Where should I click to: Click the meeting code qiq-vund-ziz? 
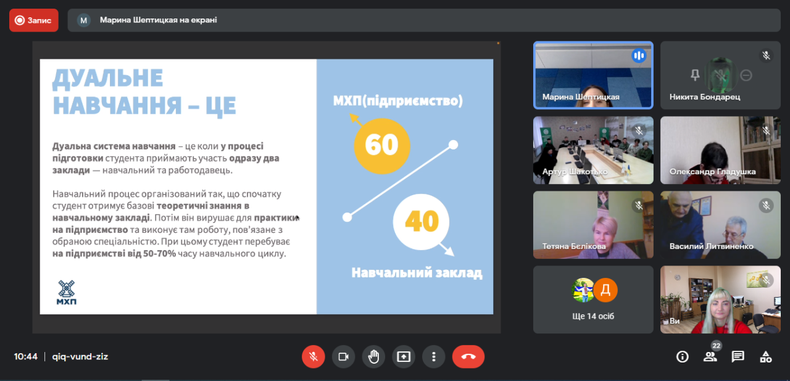(x=80, y=356)
